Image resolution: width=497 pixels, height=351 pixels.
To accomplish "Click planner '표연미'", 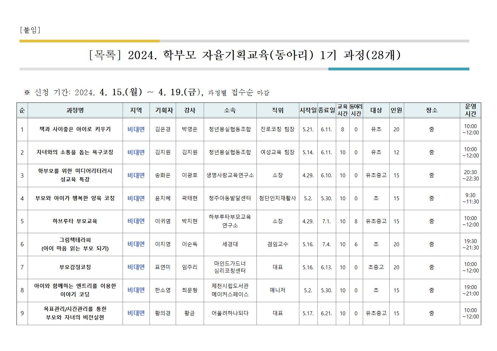I will (163, 267).
